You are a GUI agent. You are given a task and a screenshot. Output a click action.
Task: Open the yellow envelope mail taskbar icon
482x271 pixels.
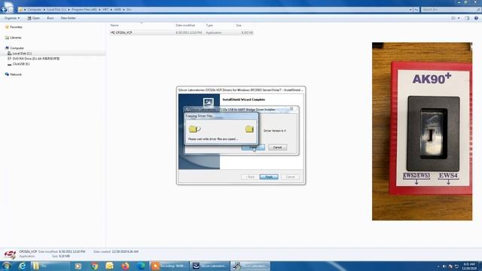(x=110, y=266)
